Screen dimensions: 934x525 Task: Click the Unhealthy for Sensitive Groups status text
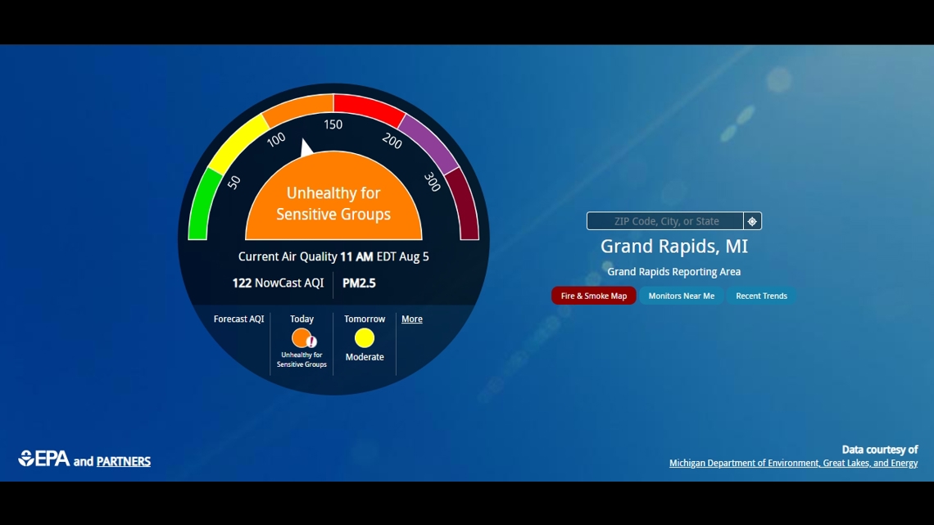click(x=332, y=203)
